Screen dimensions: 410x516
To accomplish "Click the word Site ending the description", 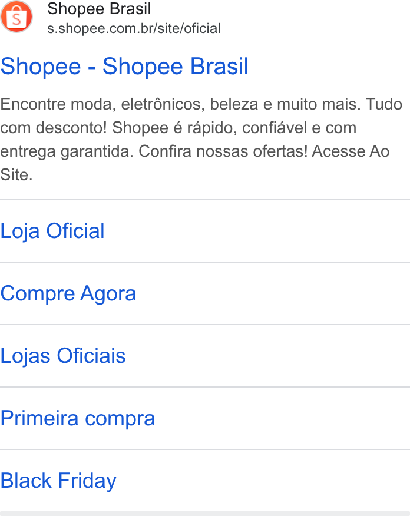I will pos(16,175).
